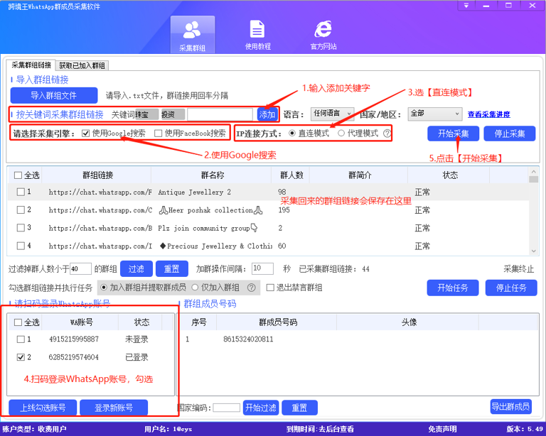Image resolution: width=546 pixels, height=436 pixels.
Task: Click the 加群操作间隔 field showing 10
Action: click(x=262, y=268)
